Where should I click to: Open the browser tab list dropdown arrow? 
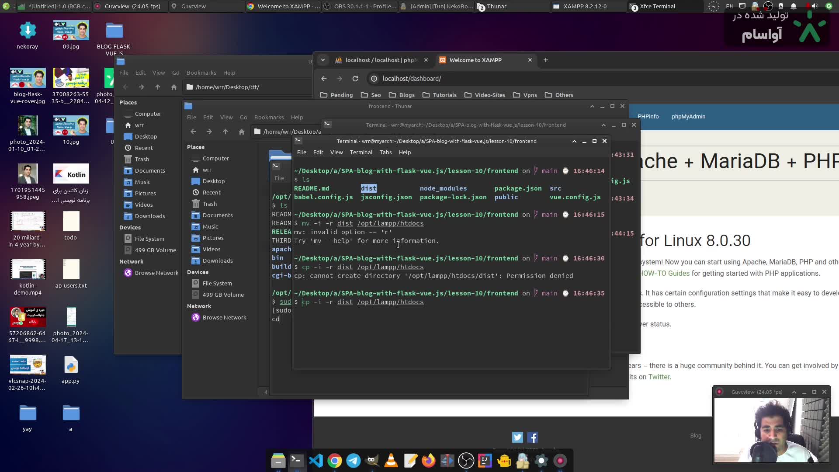[x=323, y=60]
